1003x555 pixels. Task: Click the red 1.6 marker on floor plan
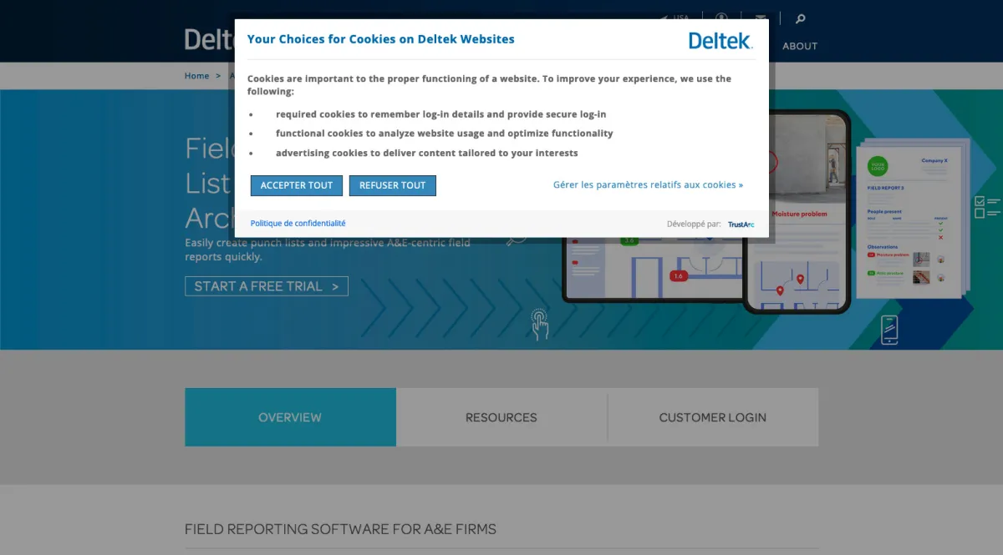[x=679, y=275]
